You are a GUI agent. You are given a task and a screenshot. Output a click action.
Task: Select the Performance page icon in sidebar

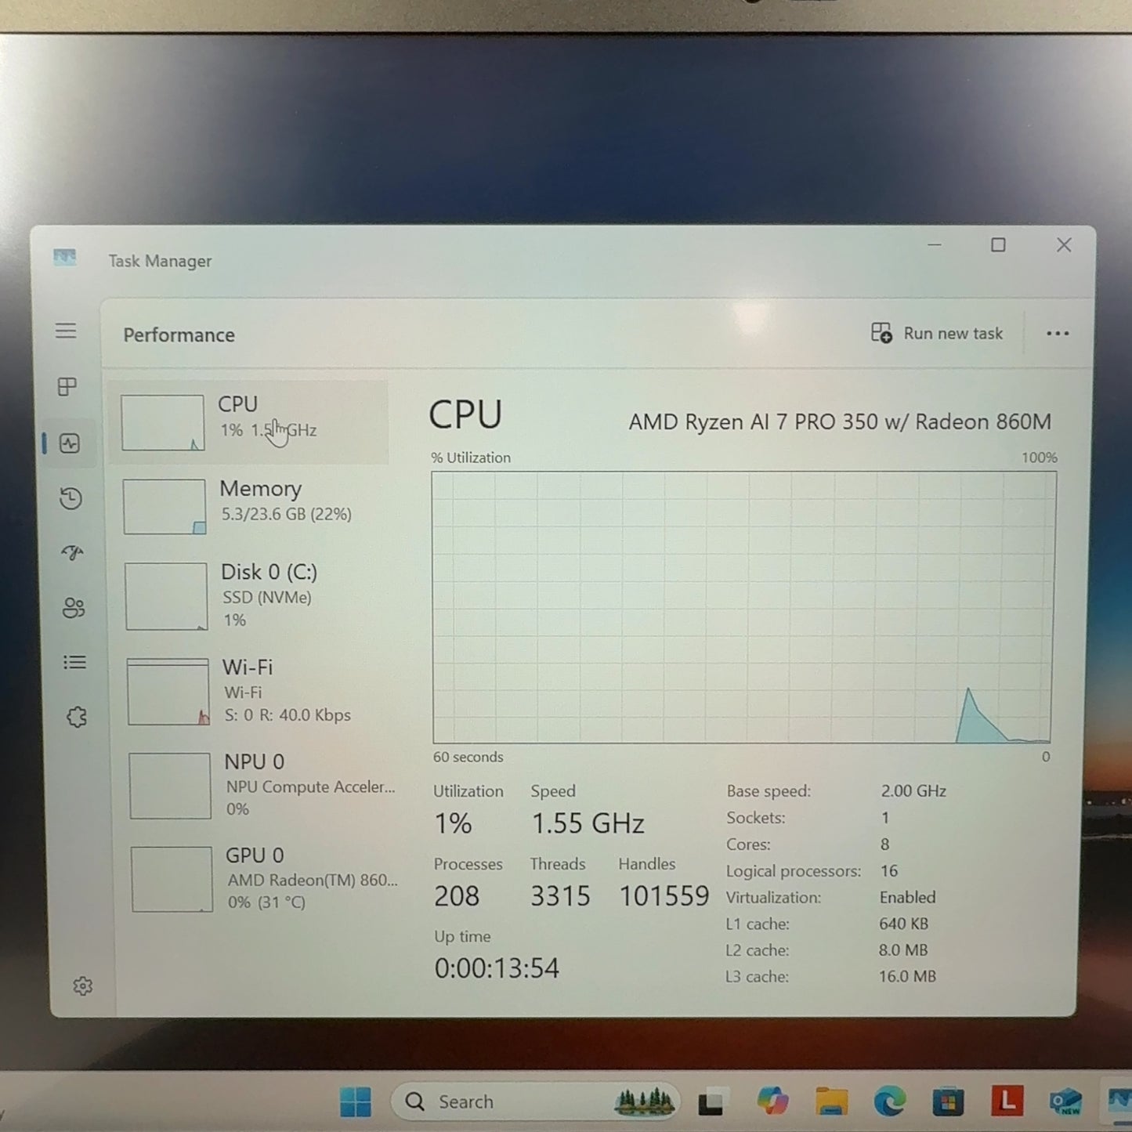click(x=70, y=443)
